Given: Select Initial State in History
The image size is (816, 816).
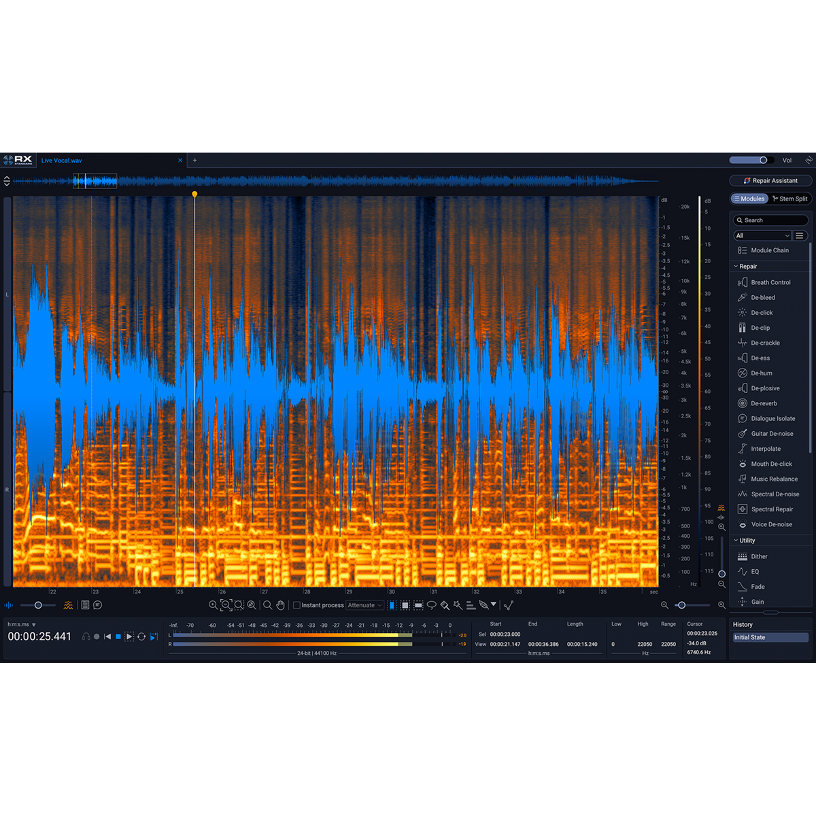Looking at the screenshot, I should (770, 637).
